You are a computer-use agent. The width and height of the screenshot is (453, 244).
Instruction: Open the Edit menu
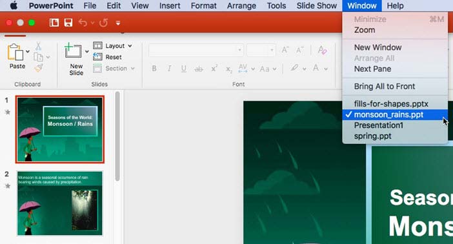(x=114, y=6)
